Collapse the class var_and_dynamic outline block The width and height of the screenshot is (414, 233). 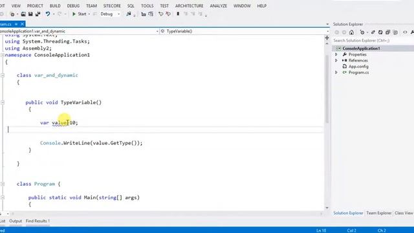click(x=3, y=75)
